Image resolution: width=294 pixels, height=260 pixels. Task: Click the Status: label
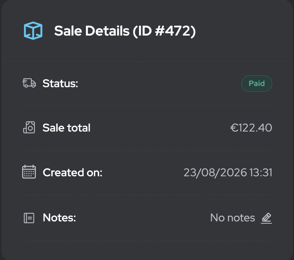tap(60, 83)
